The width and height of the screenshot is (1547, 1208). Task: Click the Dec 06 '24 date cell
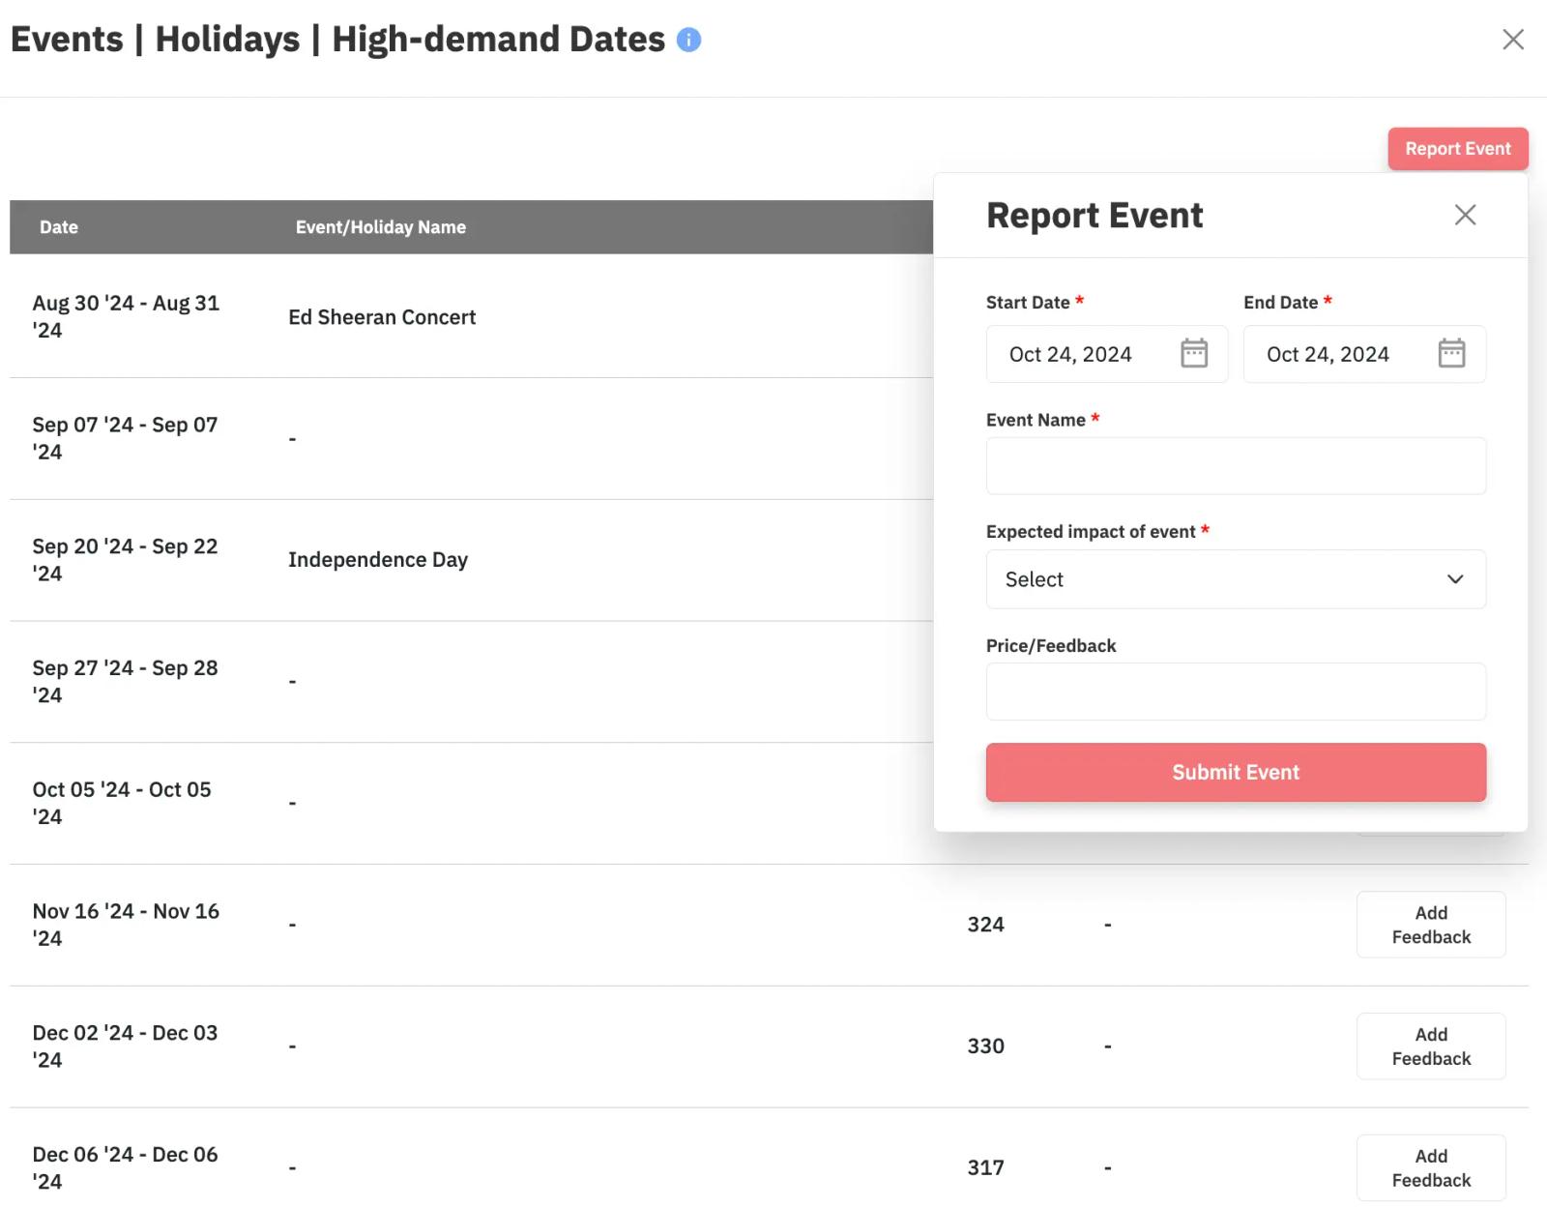point(126,1168)
